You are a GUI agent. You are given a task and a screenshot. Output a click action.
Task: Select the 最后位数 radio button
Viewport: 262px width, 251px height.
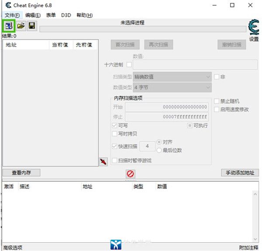pyautogui.click(x=159, y=150)
